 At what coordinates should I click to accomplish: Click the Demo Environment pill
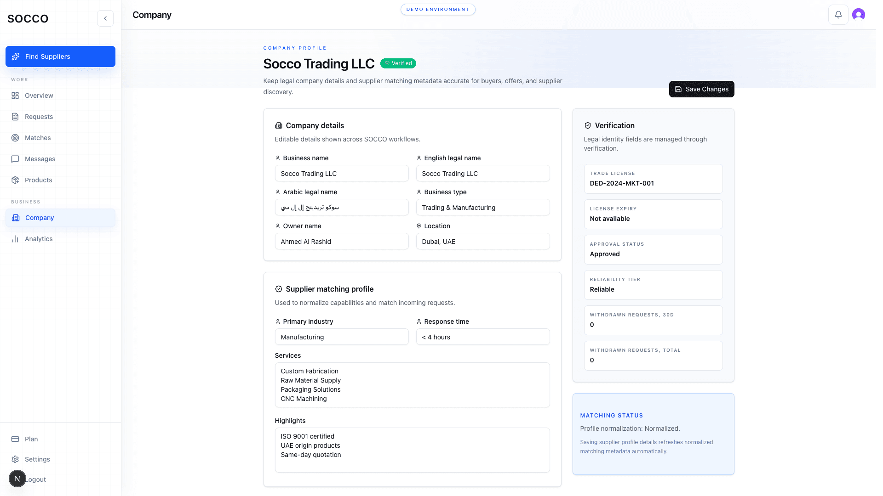coord(438,9)
